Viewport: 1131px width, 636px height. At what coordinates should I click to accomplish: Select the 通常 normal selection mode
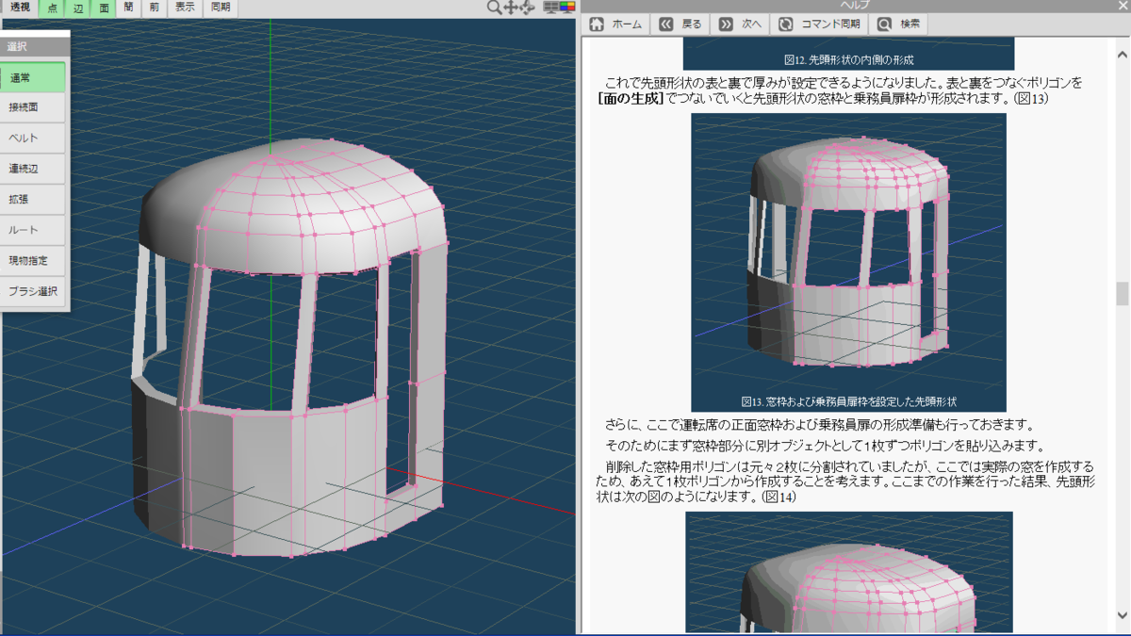33,77
